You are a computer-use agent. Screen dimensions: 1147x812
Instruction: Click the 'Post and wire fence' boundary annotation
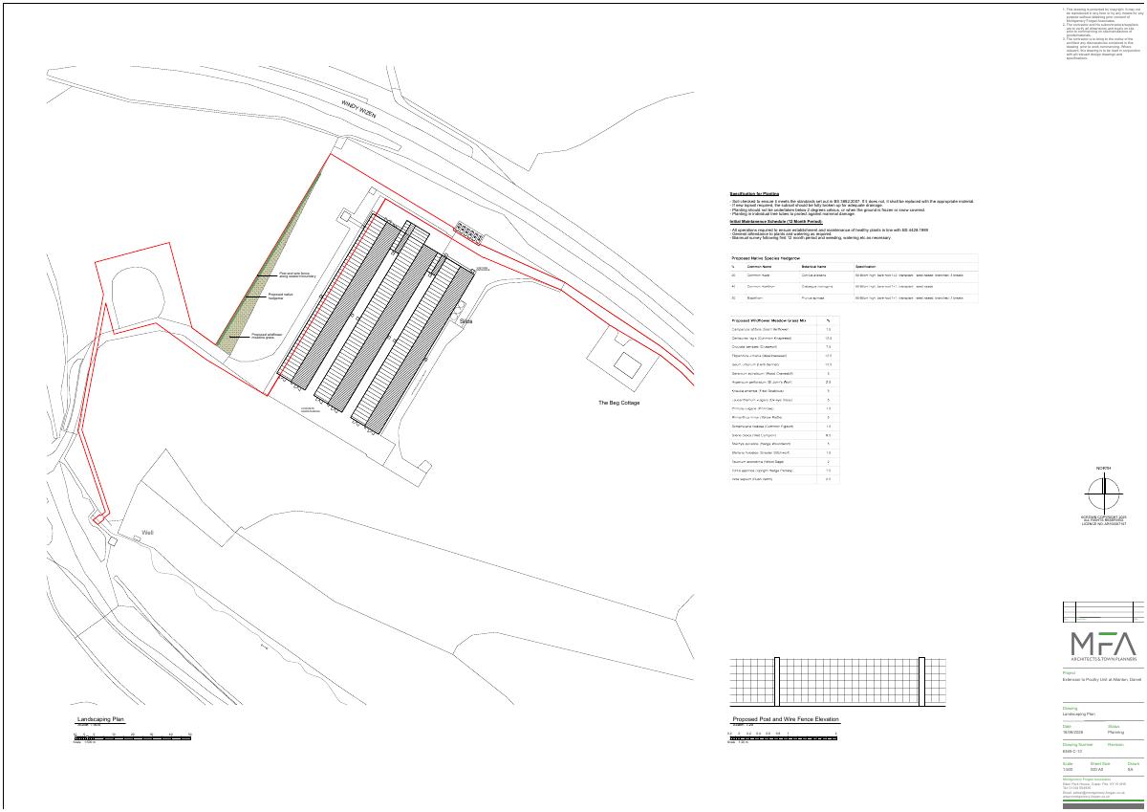(x=296, y=275)
